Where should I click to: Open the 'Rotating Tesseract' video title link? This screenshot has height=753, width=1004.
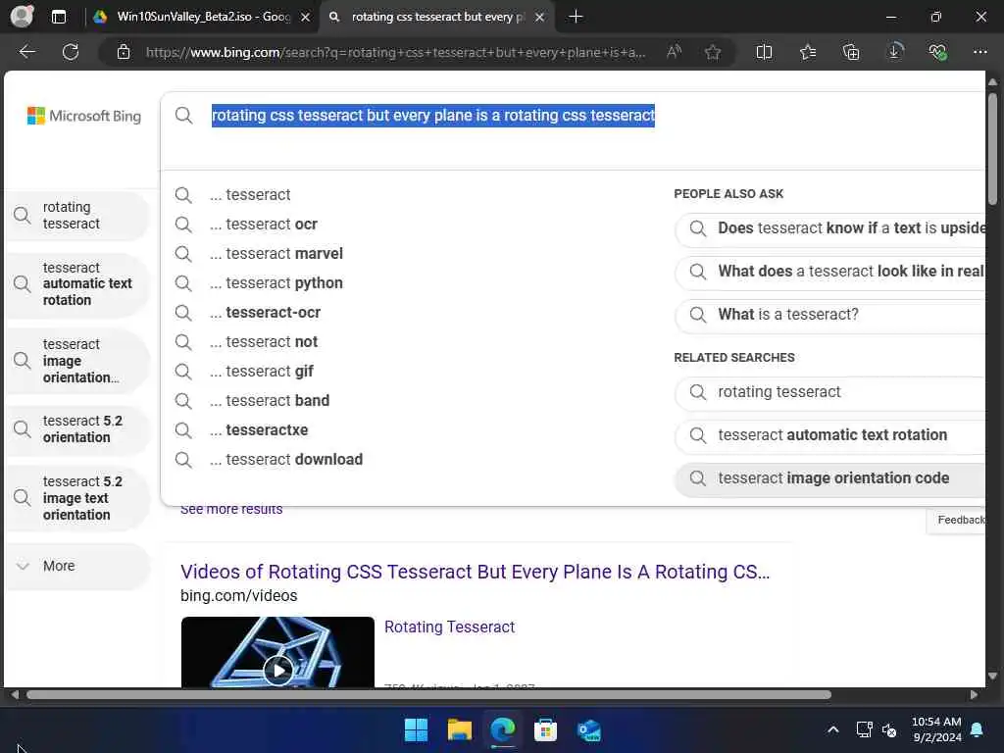449,627
